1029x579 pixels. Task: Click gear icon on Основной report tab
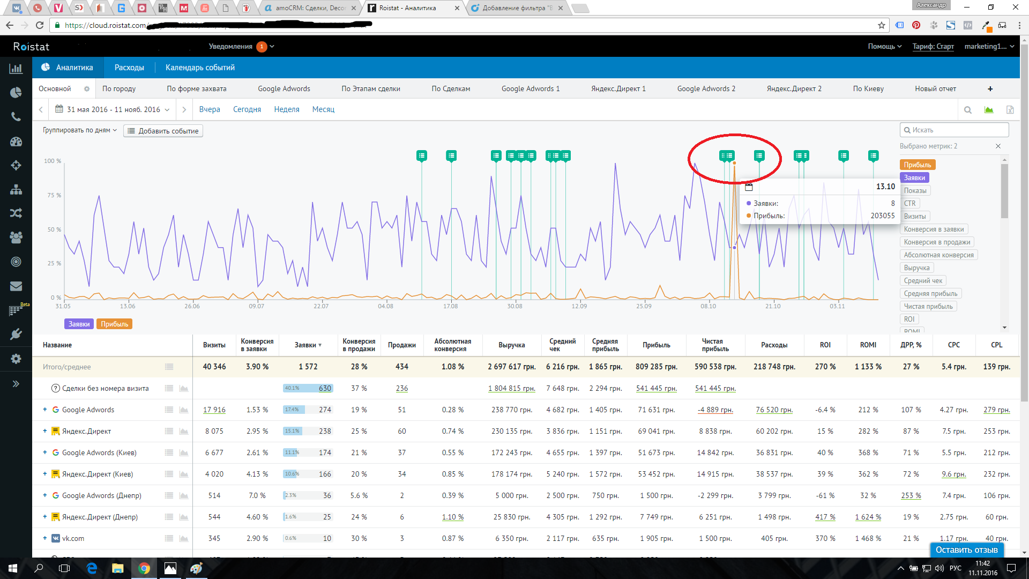(87, 89)
